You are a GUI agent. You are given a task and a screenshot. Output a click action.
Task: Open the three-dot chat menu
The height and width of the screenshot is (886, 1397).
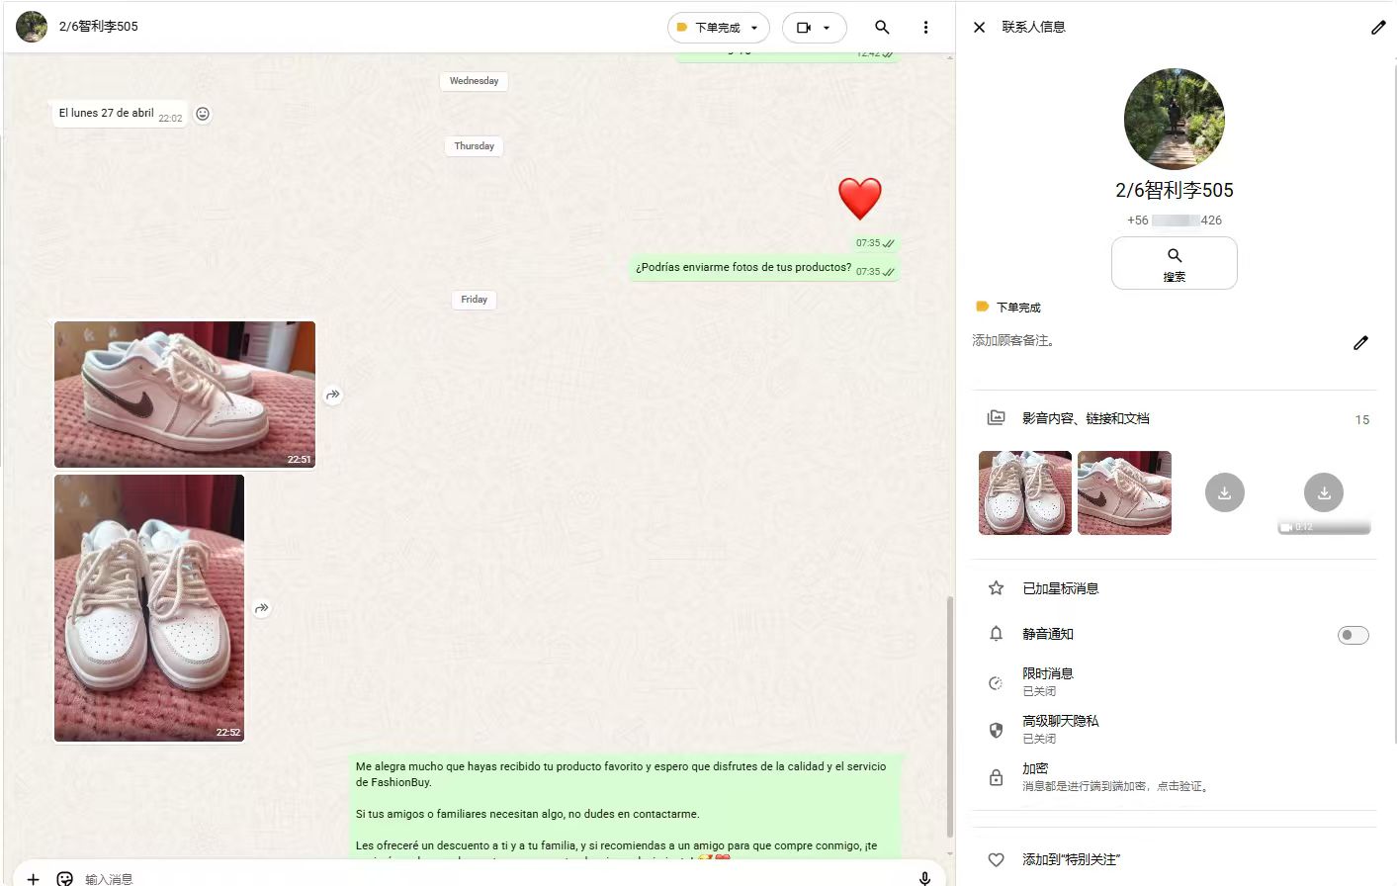click(925, 28)
